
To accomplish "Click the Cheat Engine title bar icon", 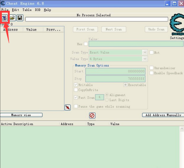I will coord(3,4).
